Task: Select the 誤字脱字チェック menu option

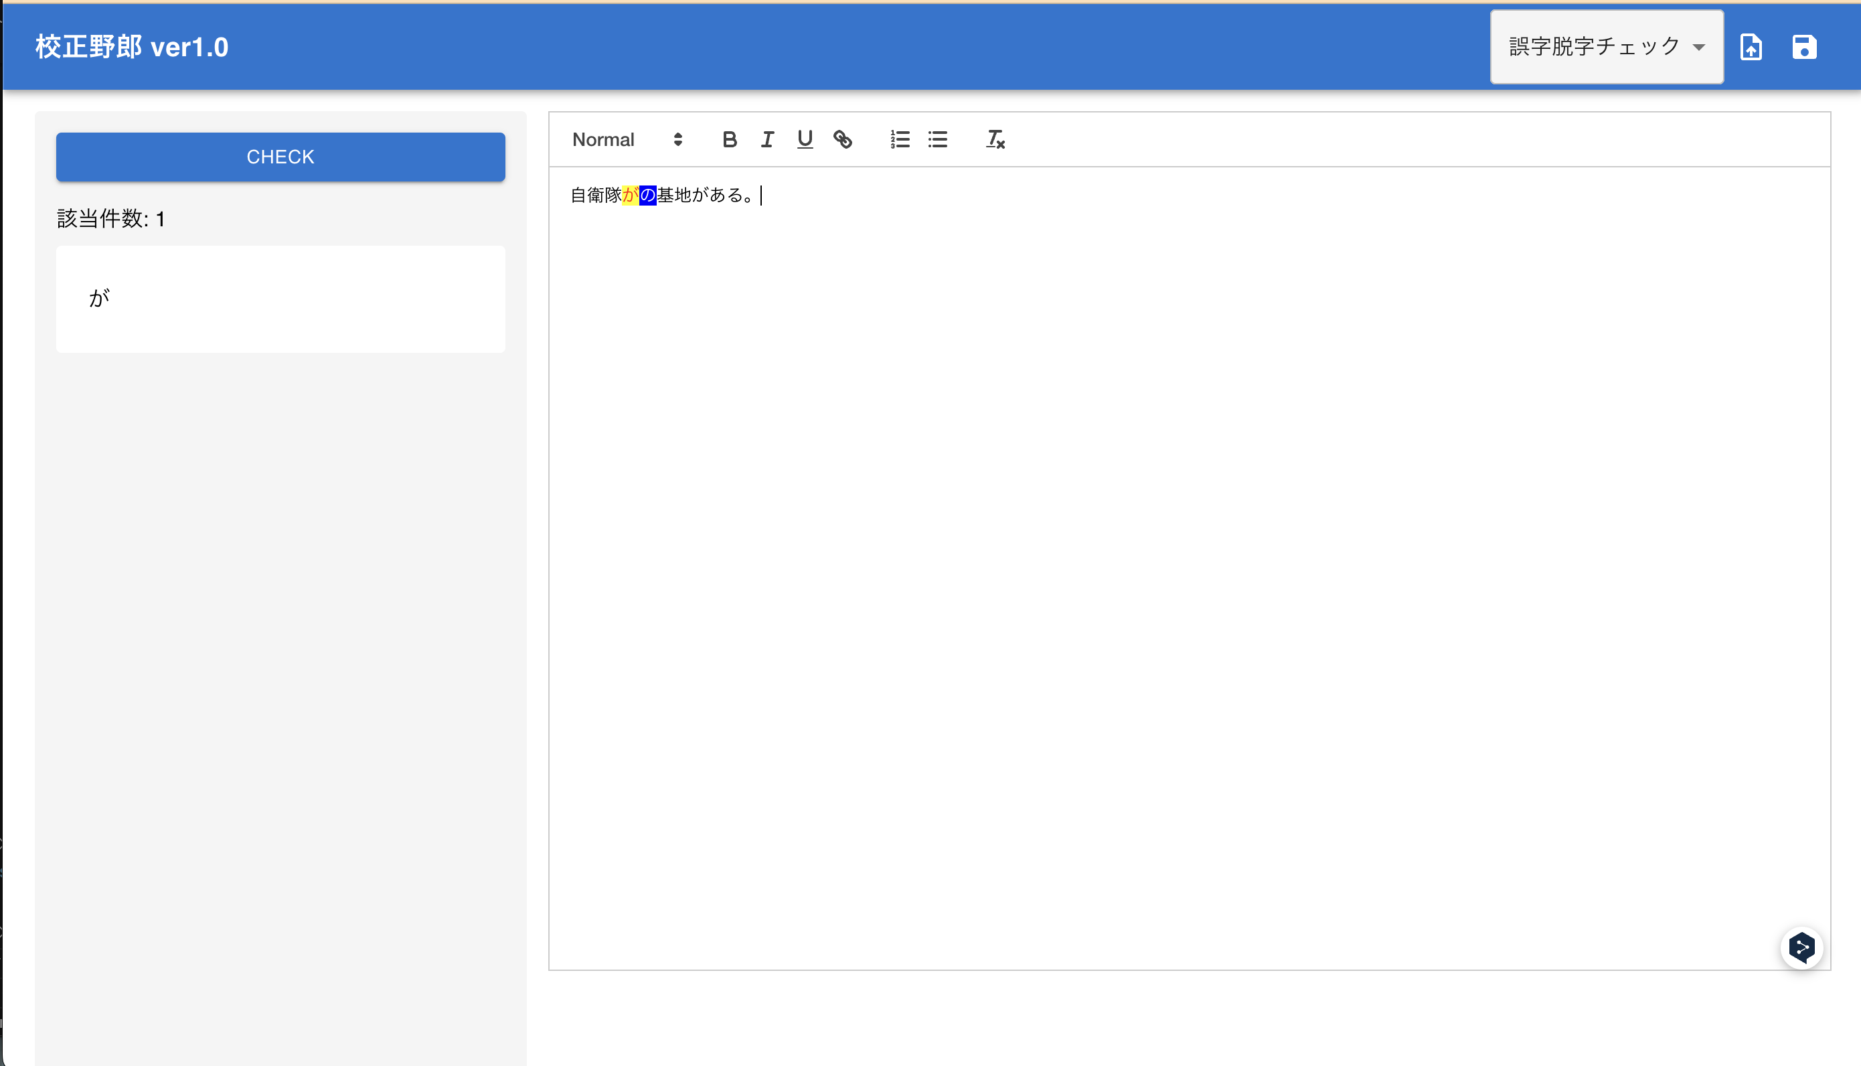Action: (x=1604, y=48)
